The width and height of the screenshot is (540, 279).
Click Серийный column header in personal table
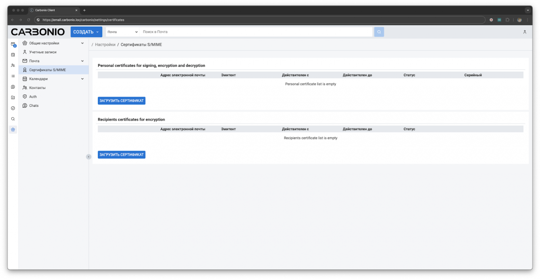(473, 75)
